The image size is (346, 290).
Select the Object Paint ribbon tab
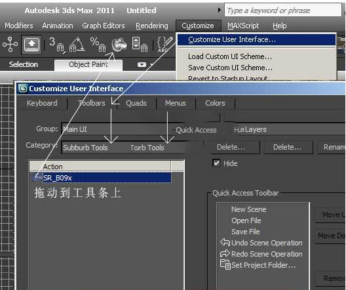88,64
